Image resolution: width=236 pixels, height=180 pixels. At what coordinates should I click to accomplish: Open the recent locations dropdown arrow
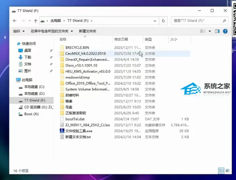[30, 21]
